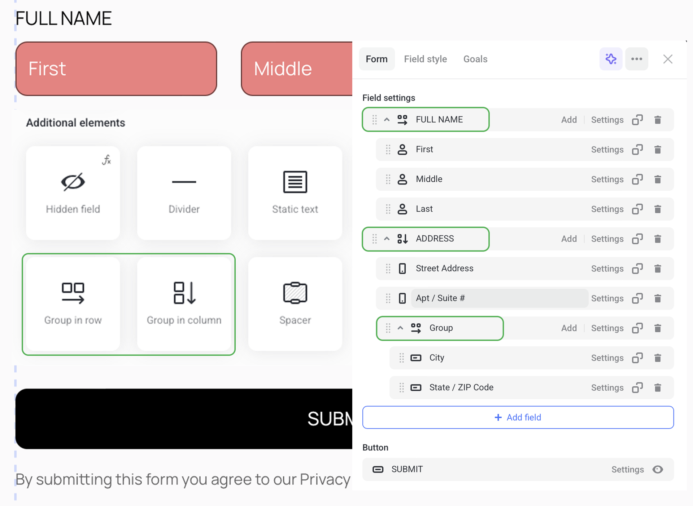Duplicate the Street Address field
The height and width of the screenshot is (506, 693).
click(x=637, y=268)
